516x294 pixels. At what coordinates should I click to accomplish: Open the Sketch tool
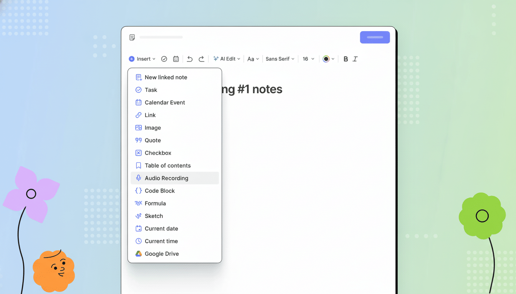(x=154, y=216)
